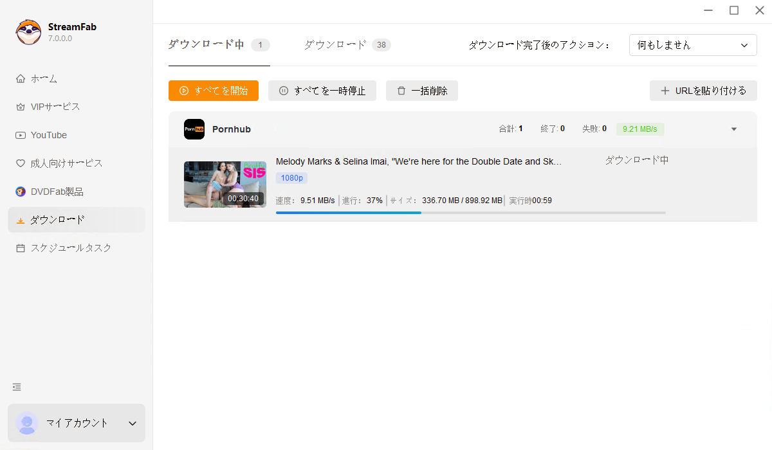Click the download progress bar
The width and height of the screenshot is (772, 450).
(x=470, y=212)
